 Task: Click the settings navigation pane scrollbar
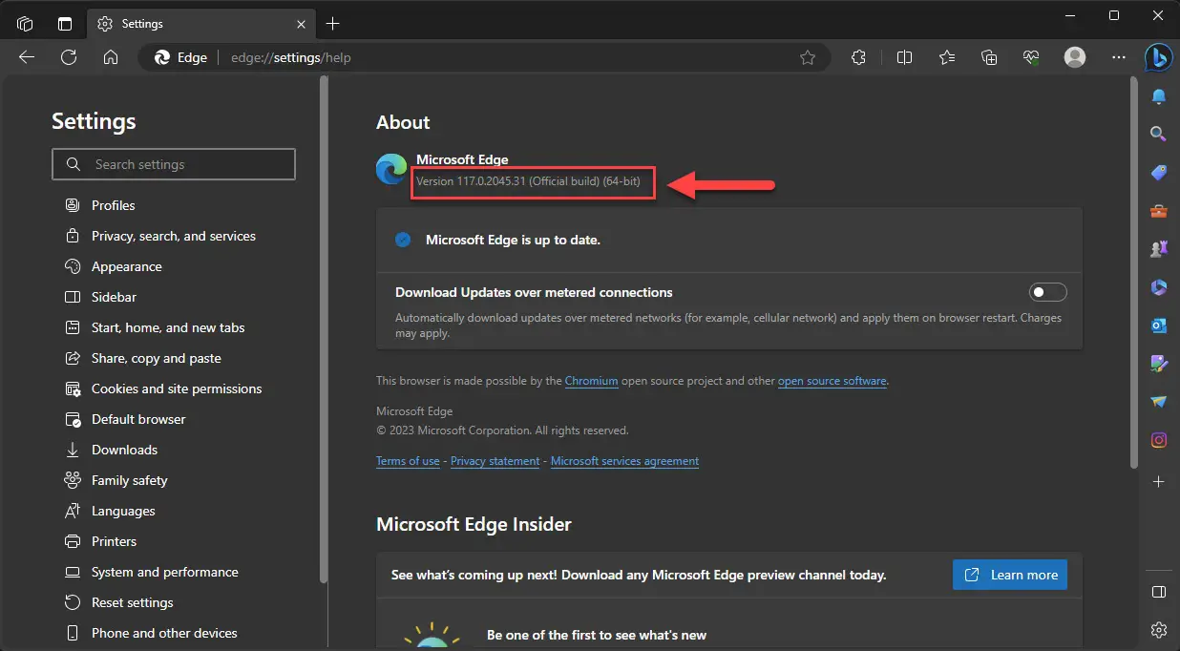coord(324,329)
